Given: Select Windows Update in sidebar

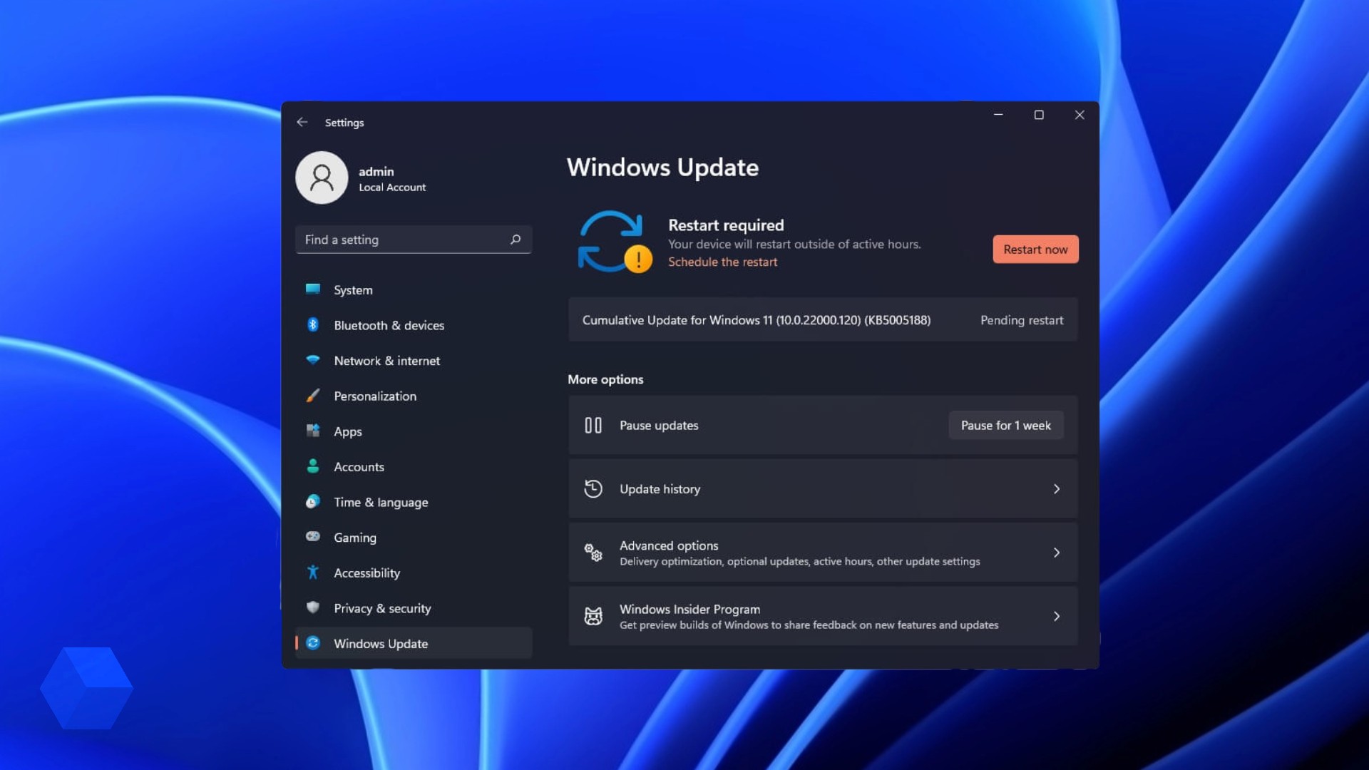Looking at the screenshot, I should coord(414,643).
